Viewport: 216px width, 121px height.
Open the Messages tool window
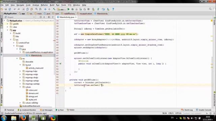(46, 110)
